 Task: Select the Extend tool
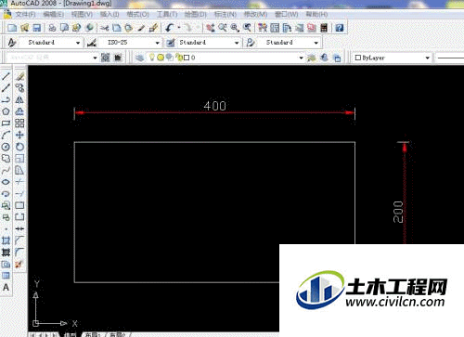(x=19, y=194)
